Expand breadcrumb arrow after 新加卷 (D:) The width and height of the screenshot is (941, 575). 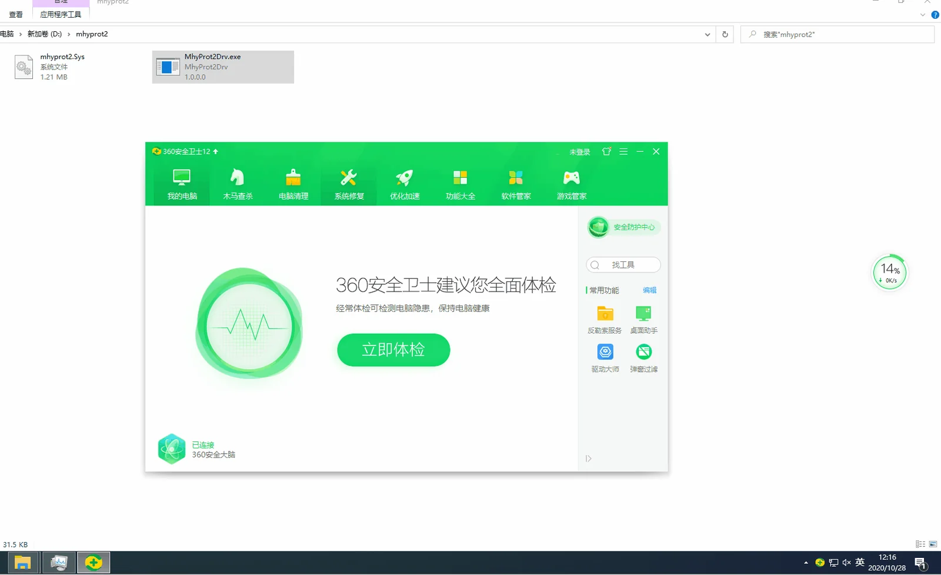(x=69, y=34)
